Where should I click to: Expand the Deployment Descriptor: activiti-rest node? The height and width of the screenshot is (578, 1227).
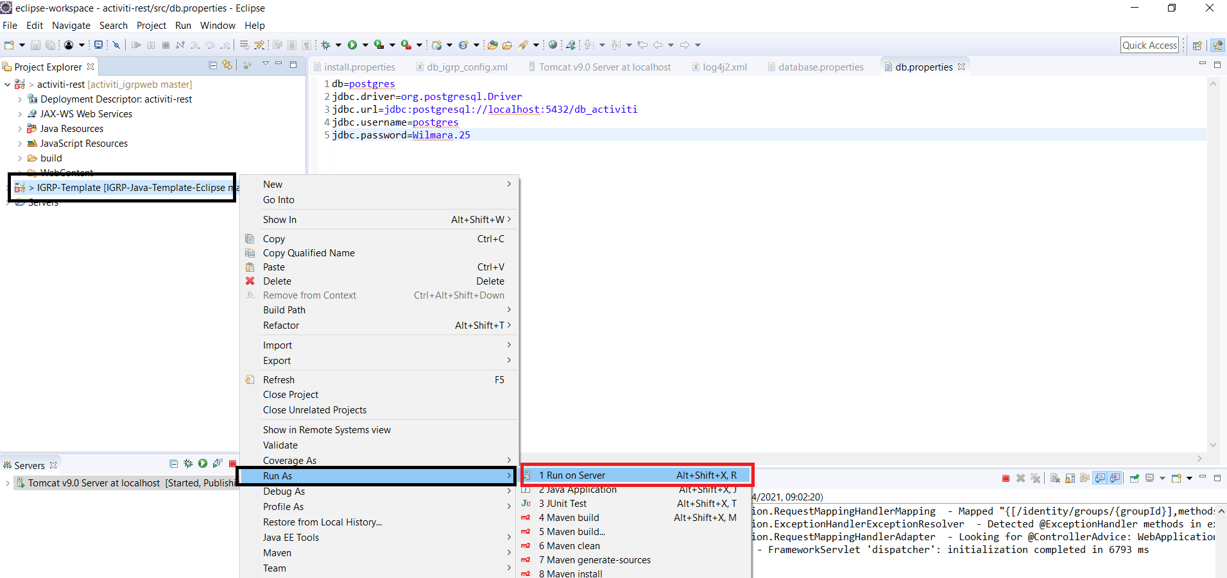pos(20,99)
